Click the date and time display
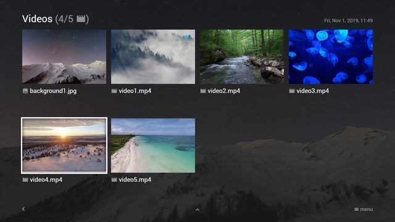The width and height of the screenshot is (395, 222). [x=348, y=20]
